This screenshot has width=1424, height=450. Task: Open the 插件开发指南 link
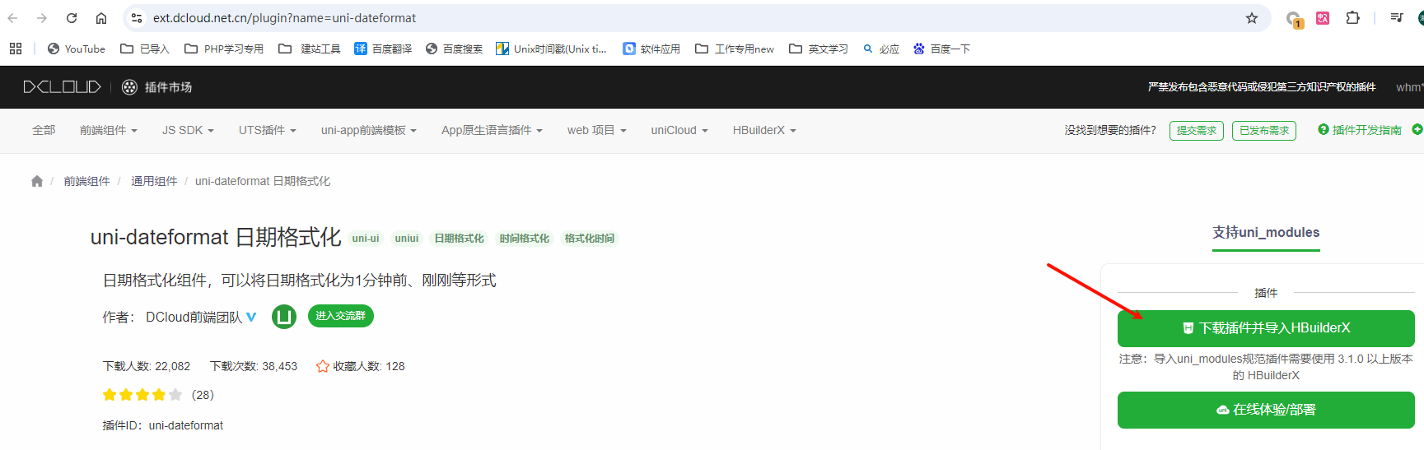[1360, 130]
